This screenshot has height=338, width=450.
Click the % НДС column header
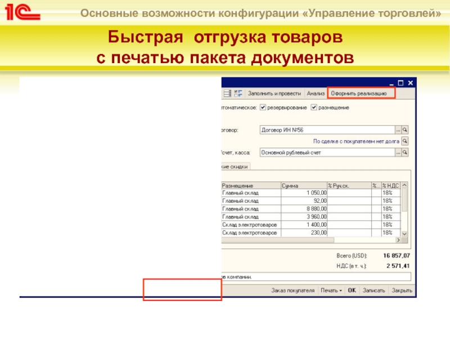click(x=390, y=186)
